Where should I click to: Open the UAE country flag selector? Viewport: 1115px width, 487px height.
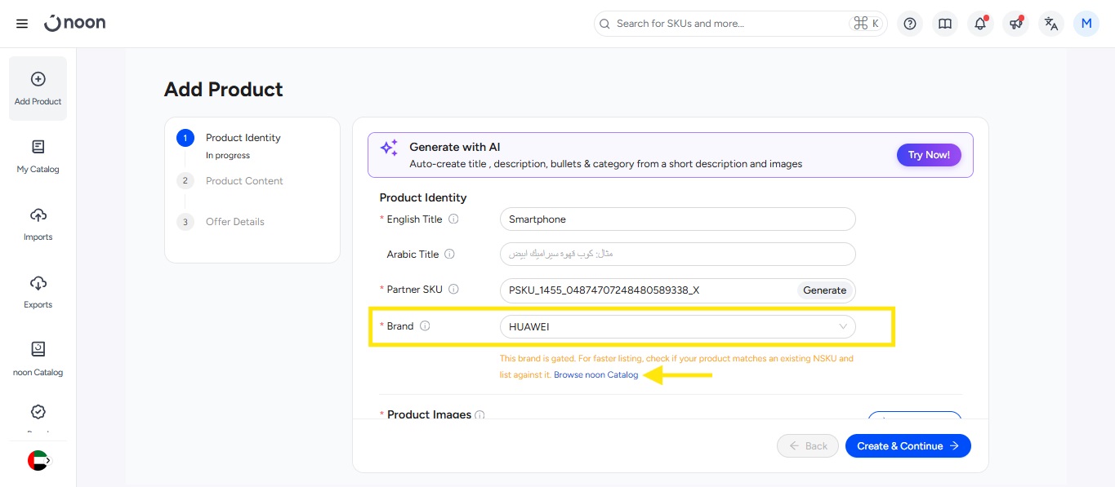[x=38, y=461]
